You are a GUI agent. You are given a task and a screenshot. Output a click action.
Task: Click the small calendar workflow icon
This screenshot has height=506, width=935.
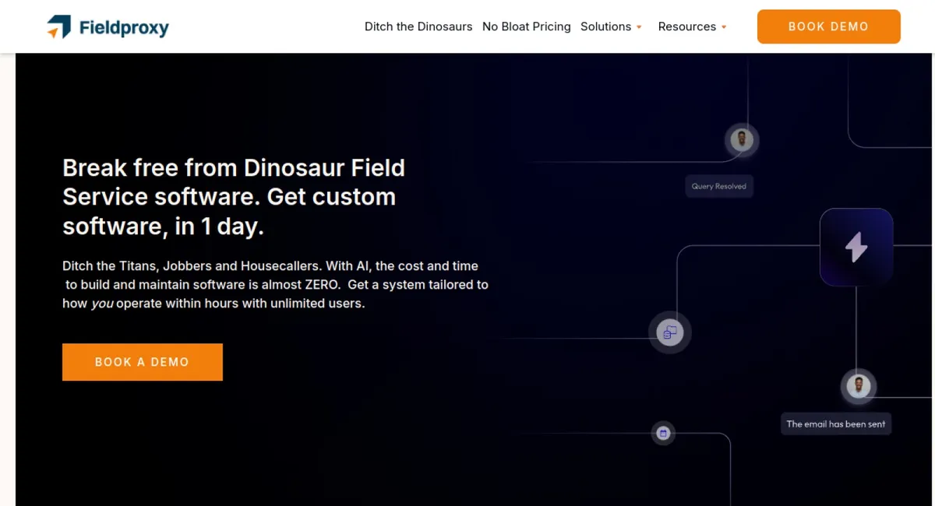[x=663, y=433]
